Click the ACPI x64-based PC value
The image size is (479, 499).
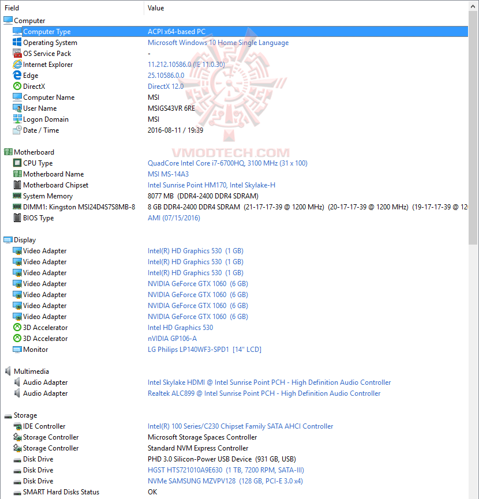(177, 32)
